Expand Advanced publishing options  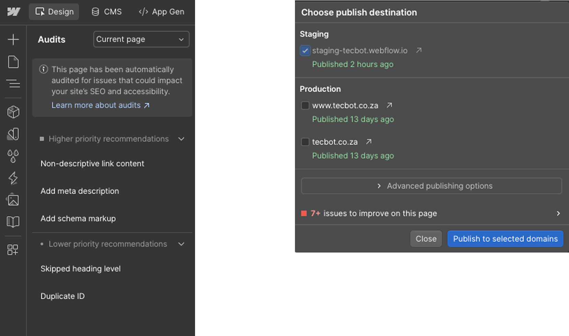pyautogui.click(x=431, y=186)
